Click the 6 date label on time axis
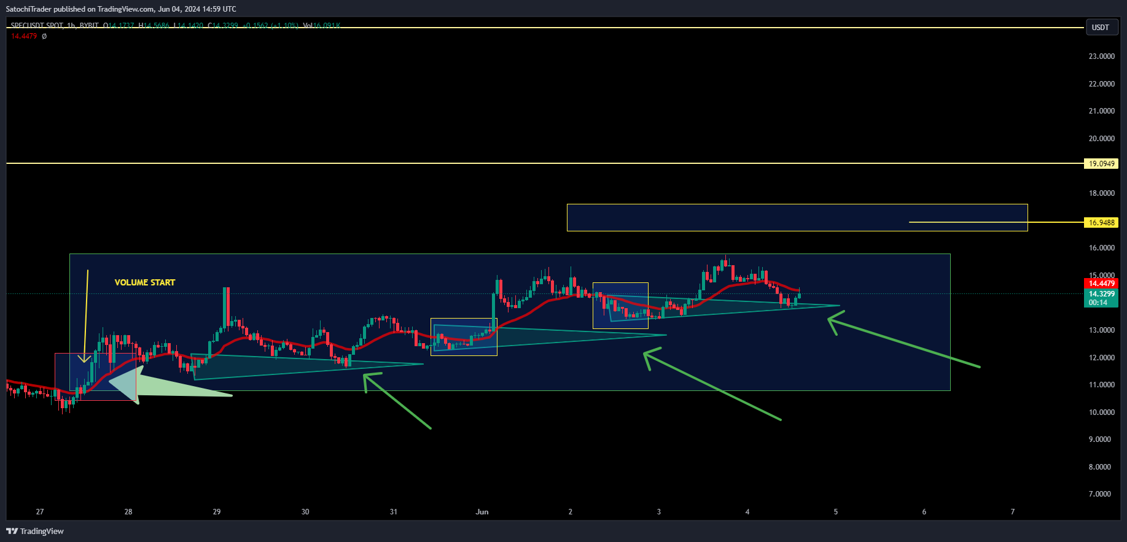Screen dimensions: 1127x542 pyautogui.click(x=924, y=511)
